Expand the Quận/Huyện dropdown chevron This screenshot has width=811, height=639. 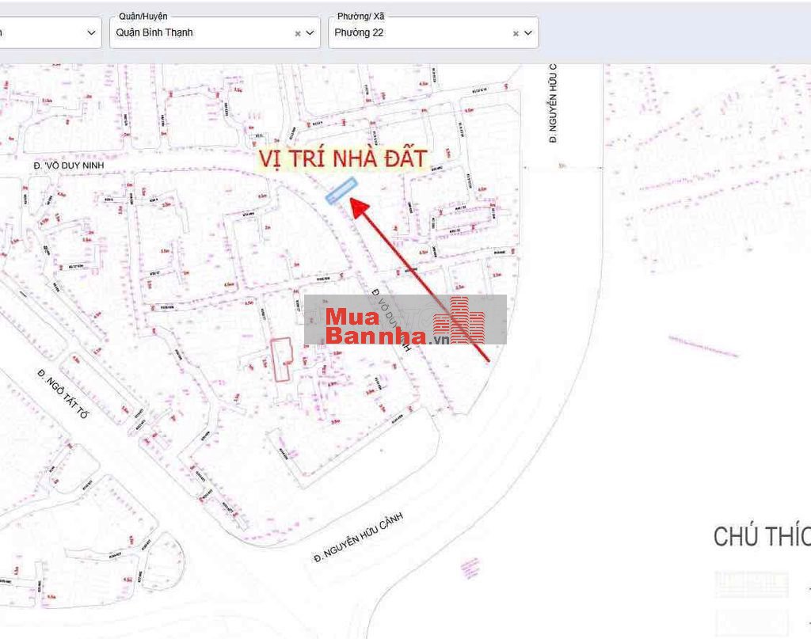tap(310, 33)
